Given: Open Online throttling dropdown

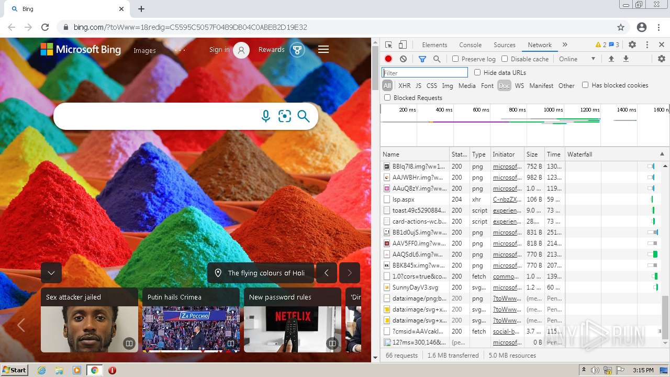Looking at the screenshot, I should click(x=577, y=59).
